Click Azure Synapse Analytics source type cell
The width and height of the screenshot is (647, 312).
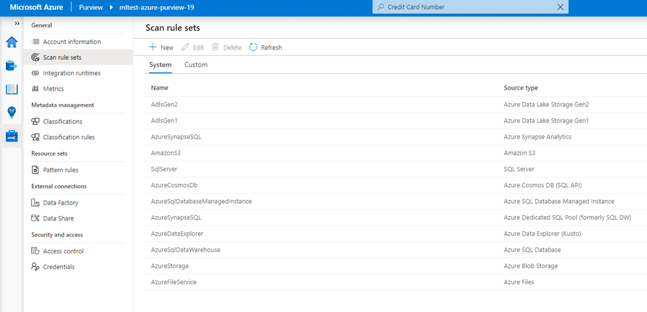(x=538, y=137)
